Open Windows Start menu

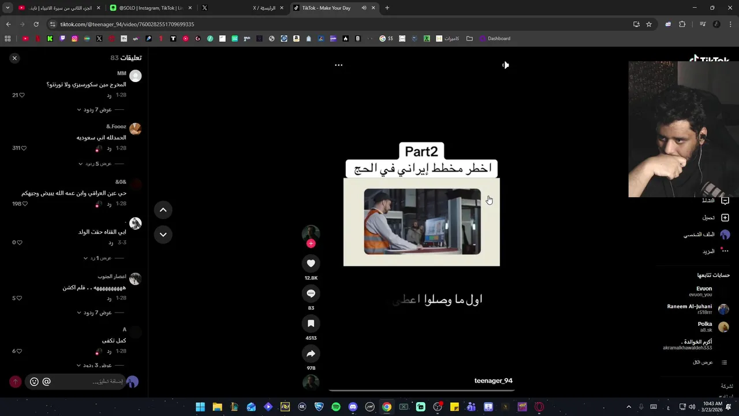coord(200,407)
